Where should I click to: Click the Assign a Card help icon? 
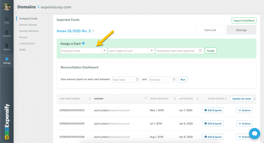(83, 43)
